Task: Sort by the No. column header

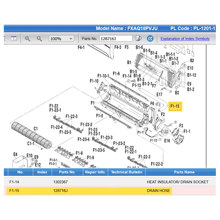Action: coord(20,172)
